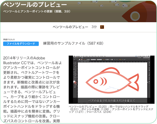
Task: Click the paragraph starting 2014年リリースのAdobe
Action: click(33, 89)
